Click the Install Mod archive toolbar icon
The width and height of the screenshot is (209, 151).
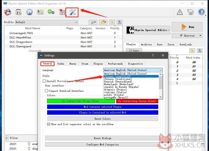[x=18, y=12]
